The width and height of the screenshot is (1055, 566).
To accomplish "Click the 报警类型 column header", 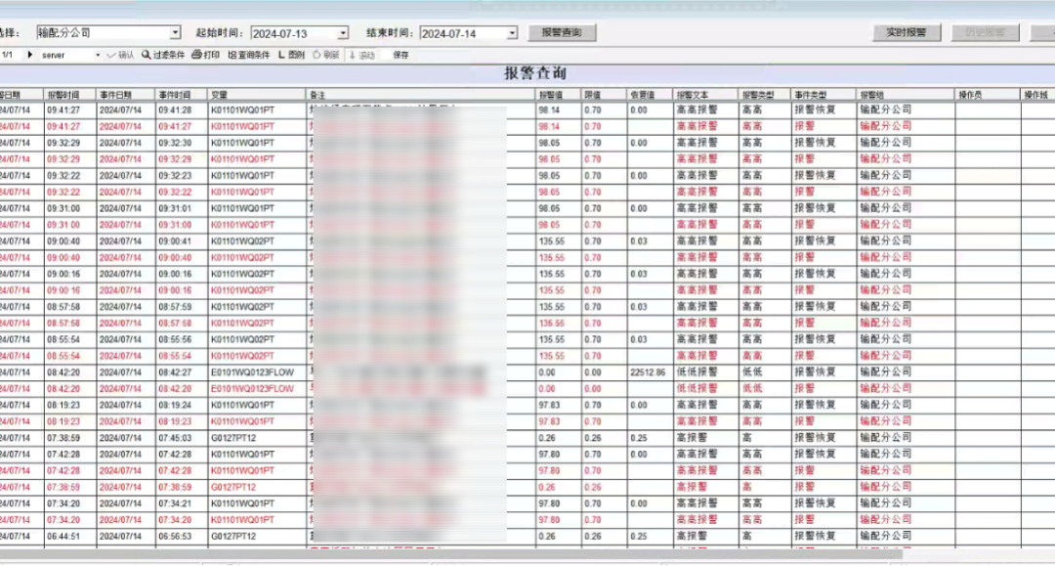I will click(765, 95).
